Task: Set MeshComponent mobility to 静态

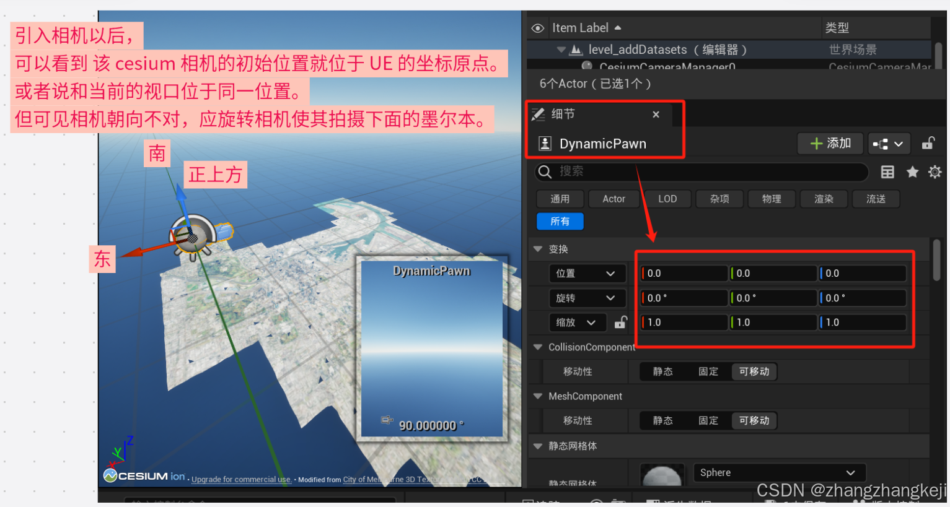Action: pyautogui.click(x=662, y=420)
